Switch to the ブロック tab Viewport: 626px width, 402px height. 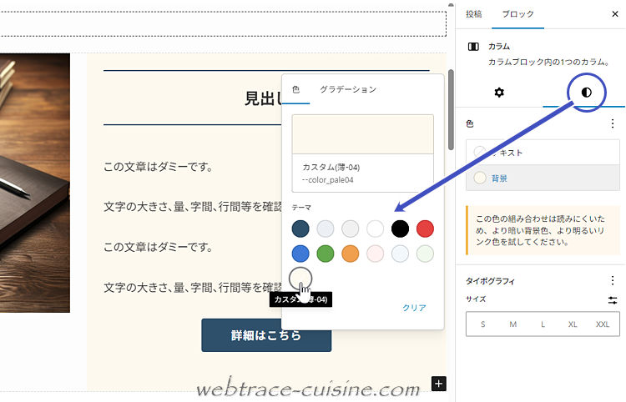pos(517,14)
